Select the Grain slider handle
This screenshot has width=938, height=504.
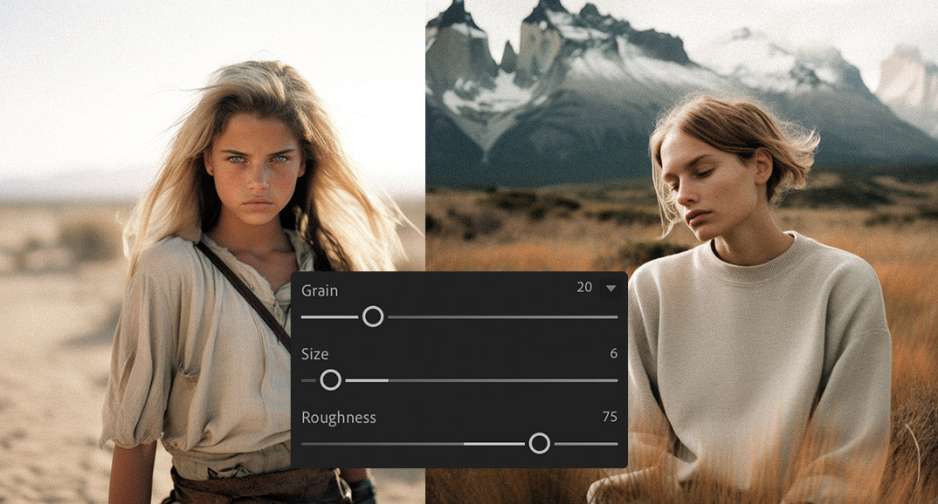tap(372, 316)
